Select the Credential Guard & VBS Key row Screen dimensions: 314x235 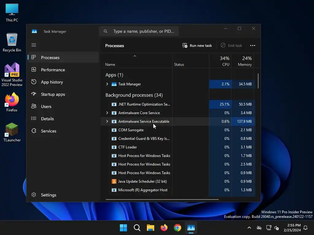point(177,139)
